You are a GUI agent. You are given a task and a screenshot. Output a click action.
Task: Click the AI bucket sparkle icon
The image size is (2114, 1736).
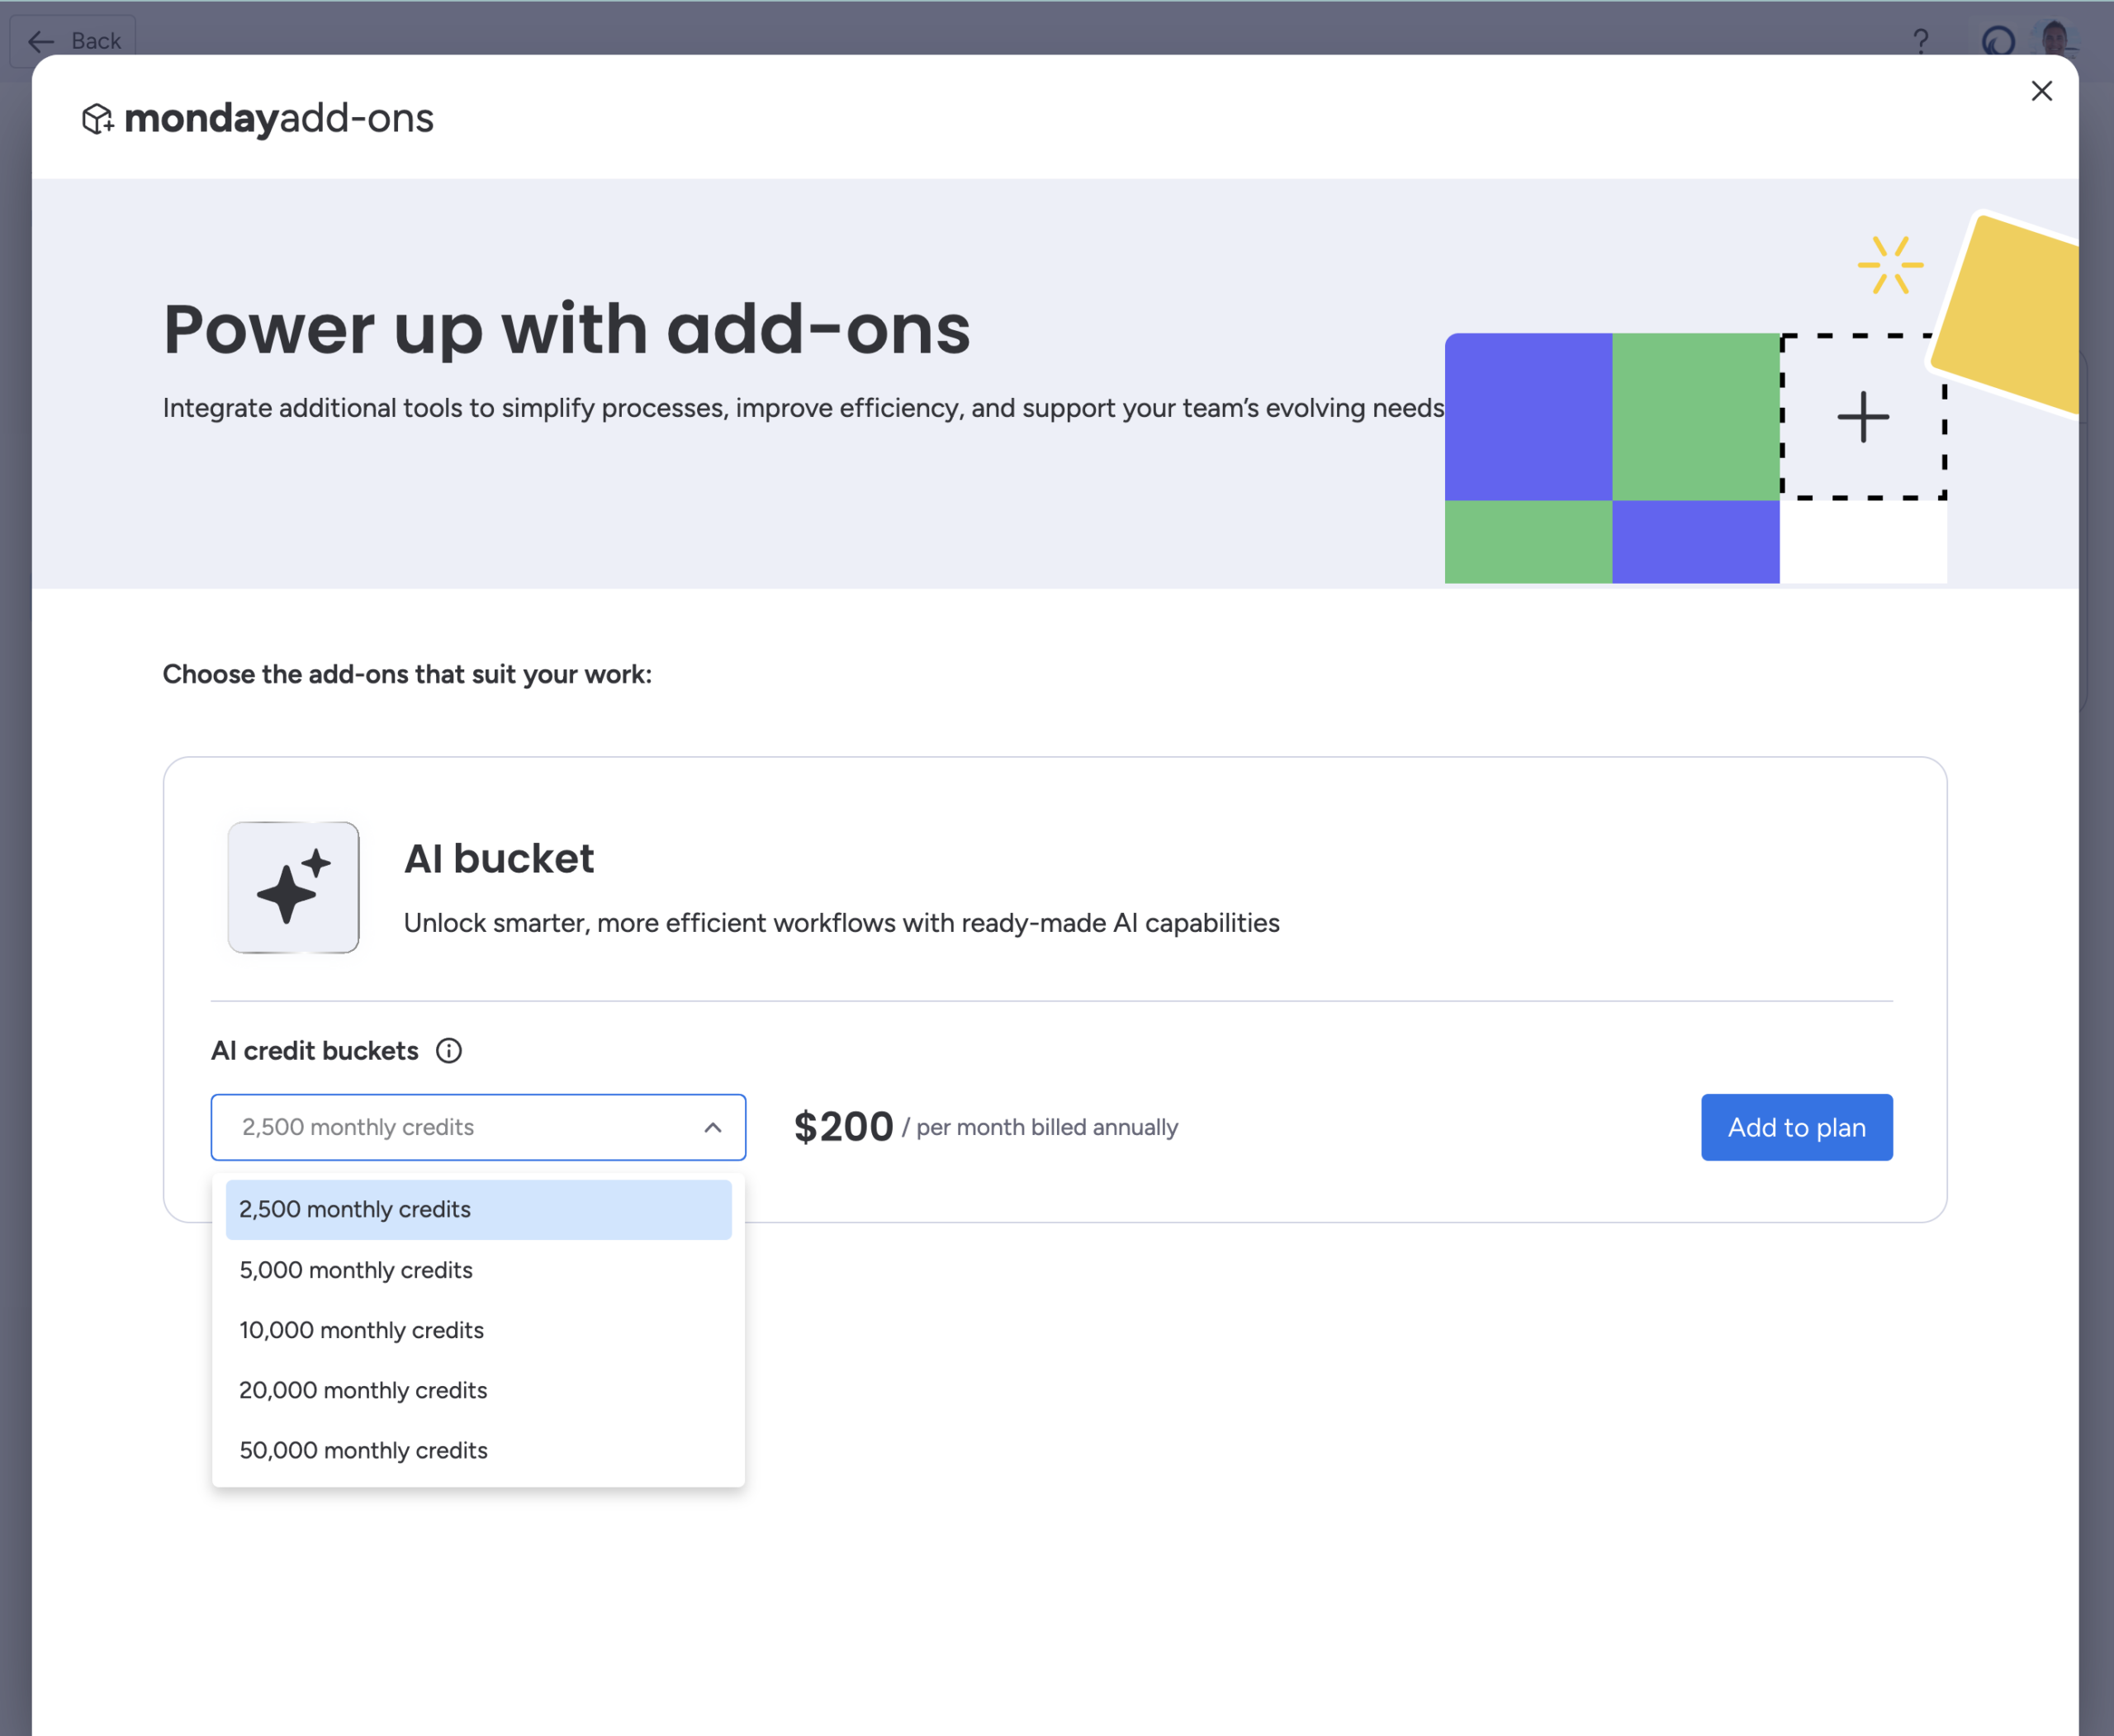(293, 887)
